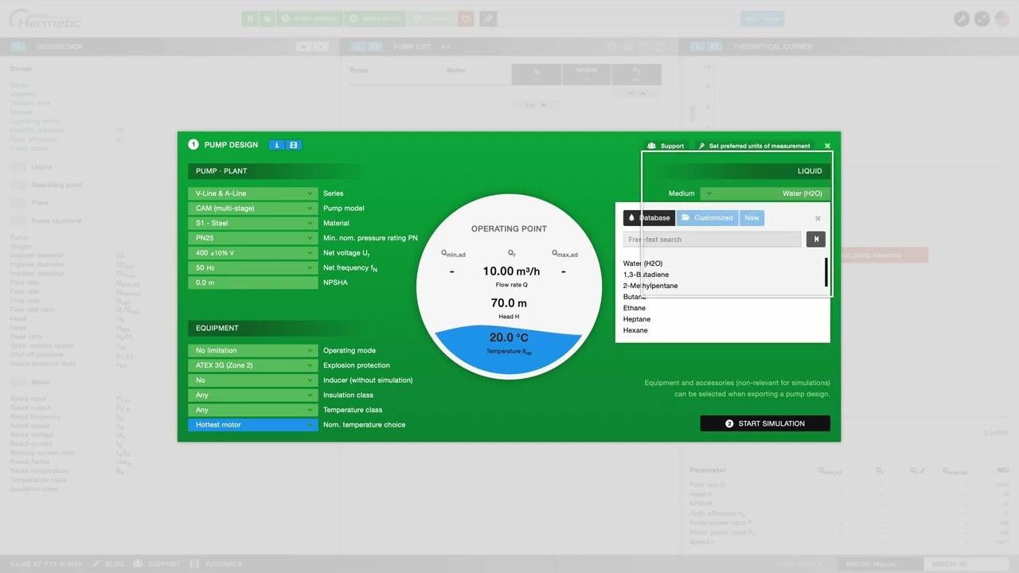The image size is (1019, 573).
Task: Click the Free-text search field
Action: [713, 240]
